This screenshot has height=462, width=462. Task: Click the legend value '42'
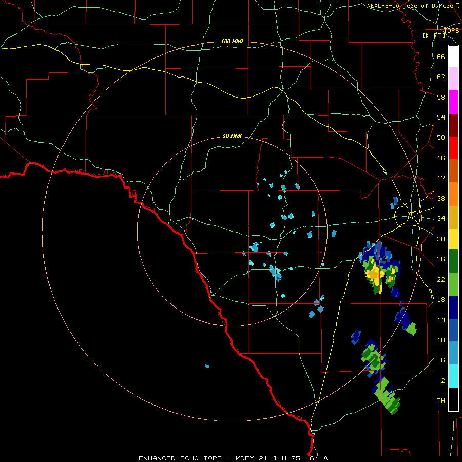441,178
